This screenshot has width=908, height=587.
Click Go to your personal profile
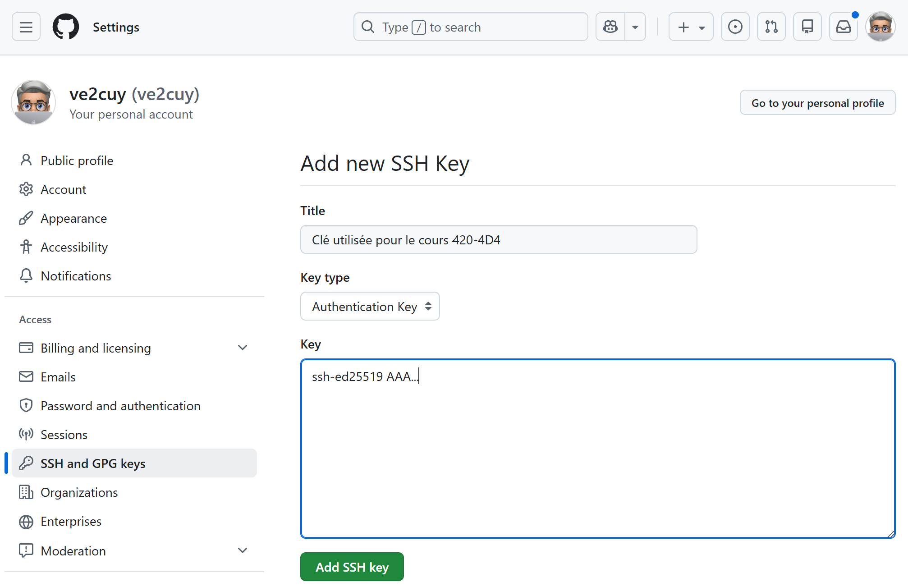tap(817, 102)
